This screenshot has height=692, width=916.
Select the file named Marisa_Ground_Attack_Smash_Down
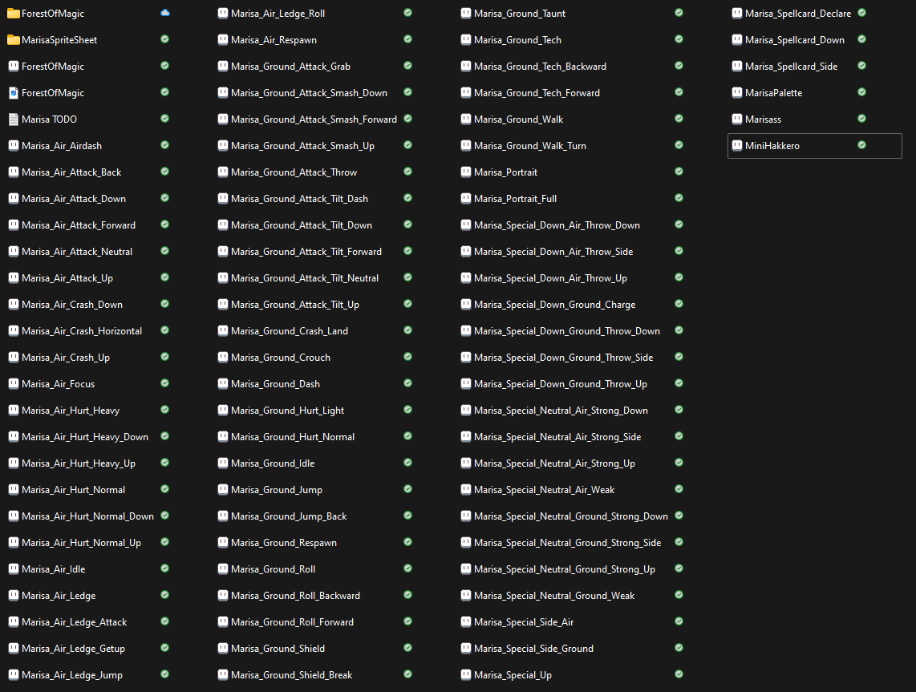tap(309, 93)
